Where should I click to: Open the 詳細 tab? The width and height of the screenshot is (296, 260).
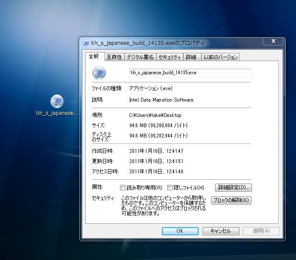[x=191, y=57]
